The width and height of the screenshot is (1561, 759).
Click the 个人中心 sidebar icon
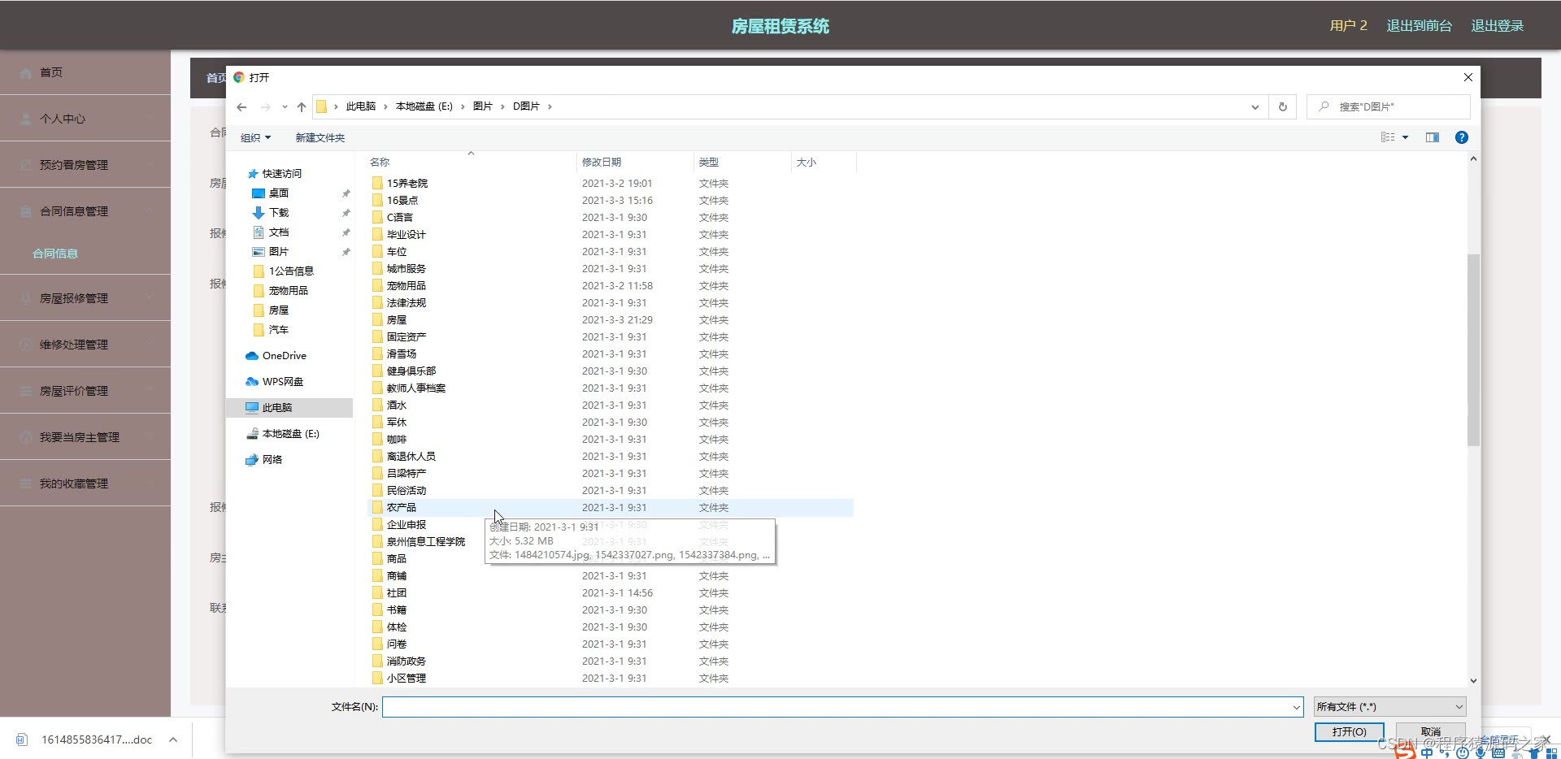coord(24,119)
